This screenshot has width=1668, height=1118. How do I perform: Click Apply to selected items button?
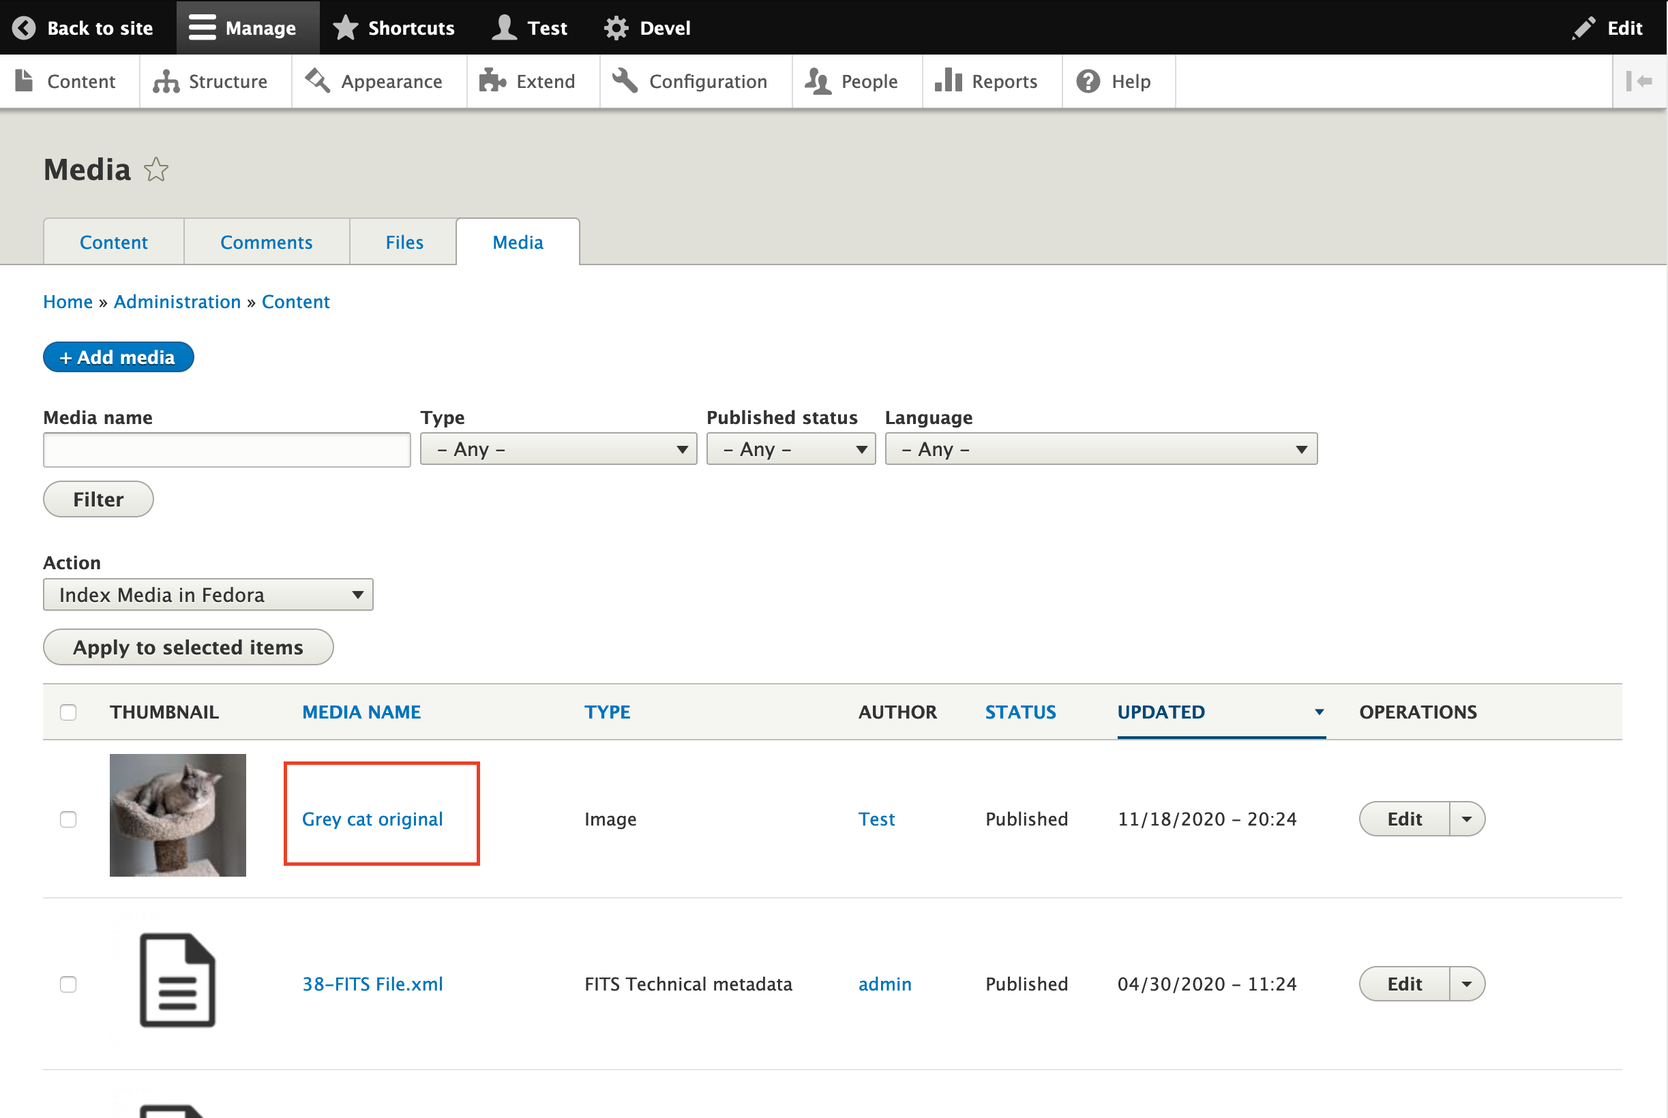[188, 647]
